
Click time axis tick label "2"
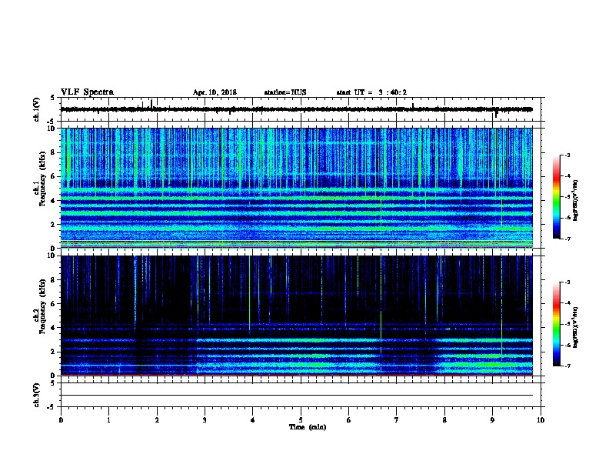[x=157, y=420]
